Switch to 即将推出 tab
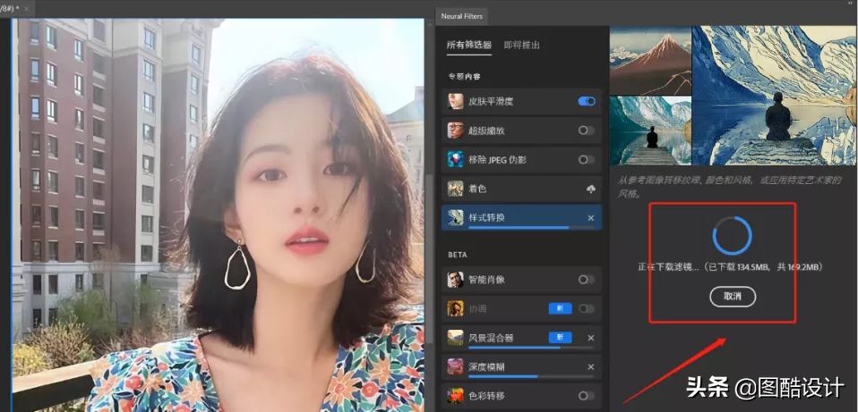The width and height of the screenshot is (858, 412). pyautogui.click(x=521, y=46)
